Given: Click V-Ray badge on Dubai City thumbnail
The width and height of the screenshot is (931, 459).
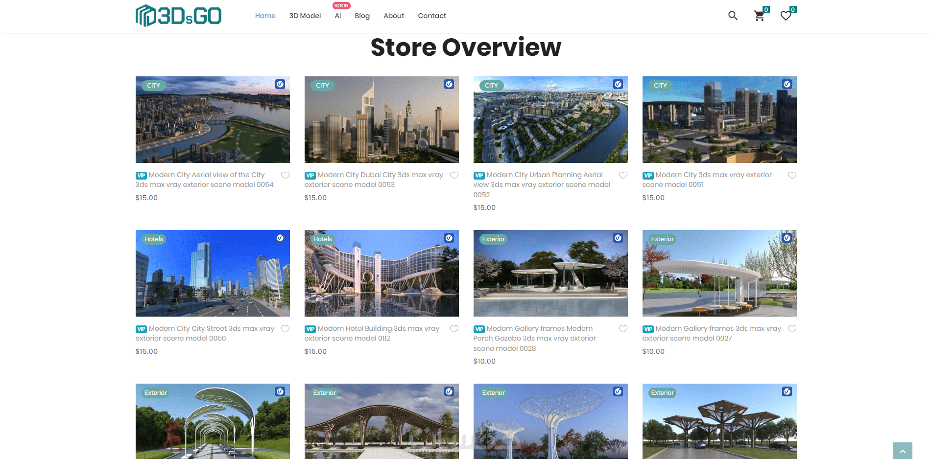Looking at the screenshot, I should [x=449, y=84].
